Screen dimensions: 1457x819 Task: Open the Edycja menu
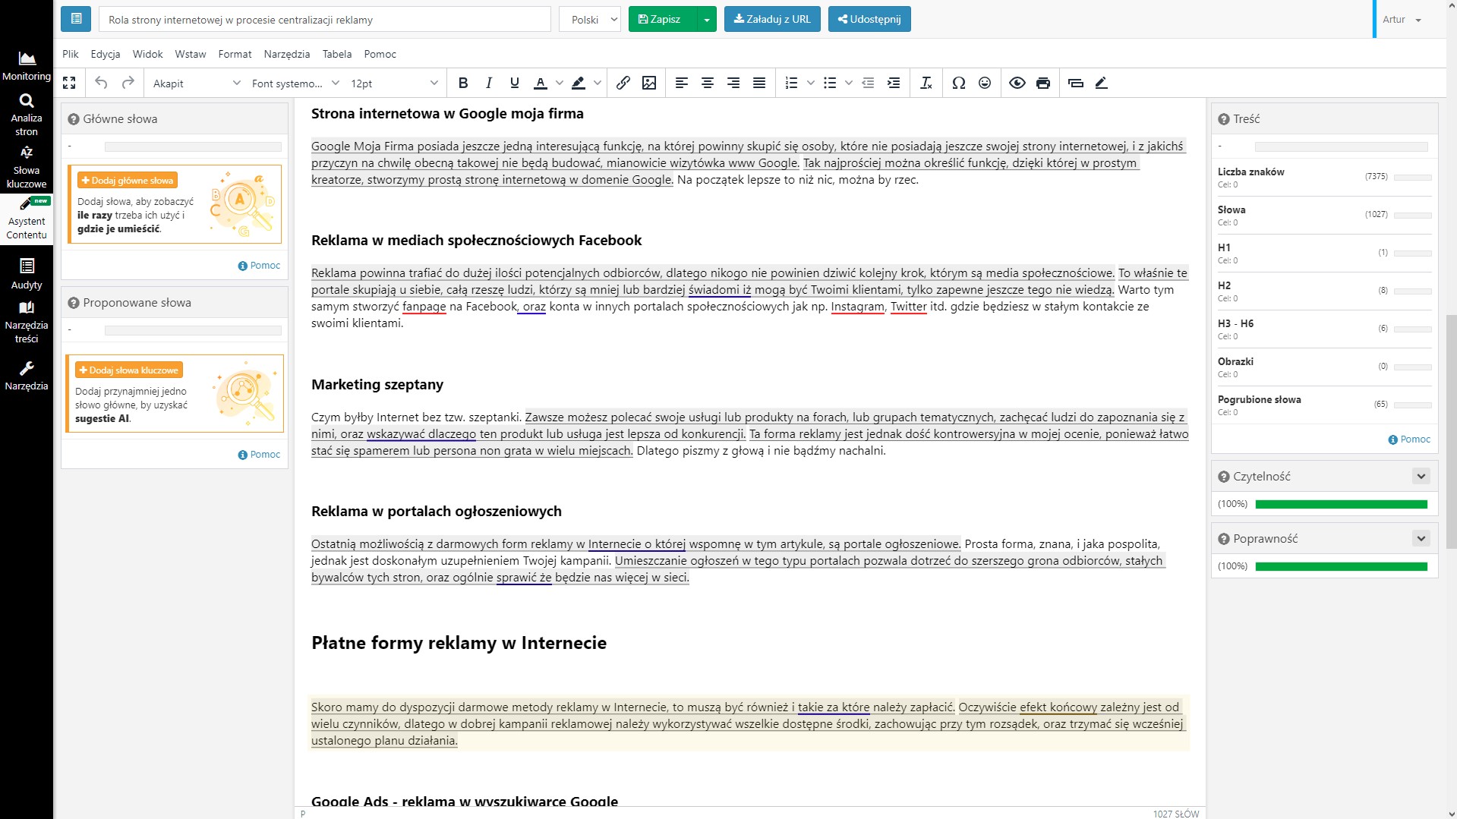pos(106,54)
